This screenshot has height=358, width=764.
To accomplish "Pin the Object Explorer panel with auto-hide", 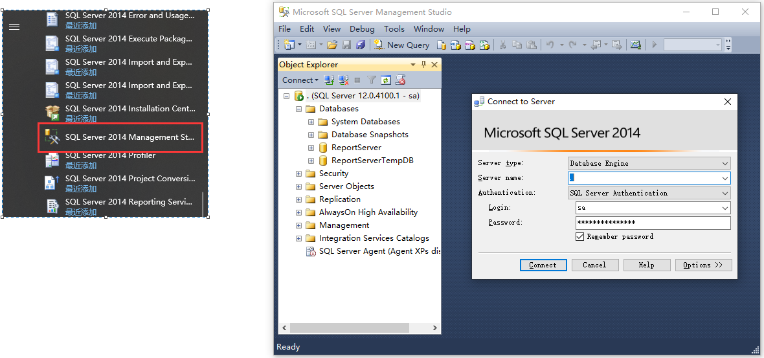I will click(423, 65).
